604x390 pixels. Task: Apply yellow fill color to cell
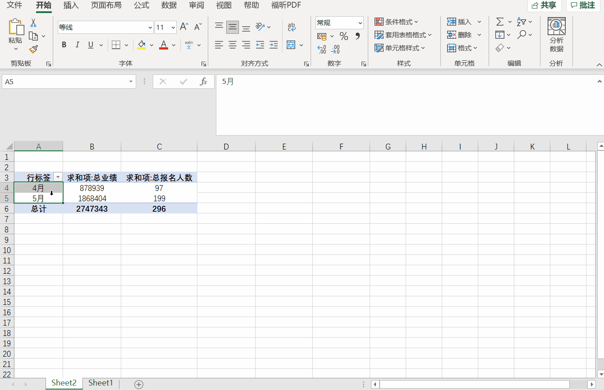tap(142, 45)
